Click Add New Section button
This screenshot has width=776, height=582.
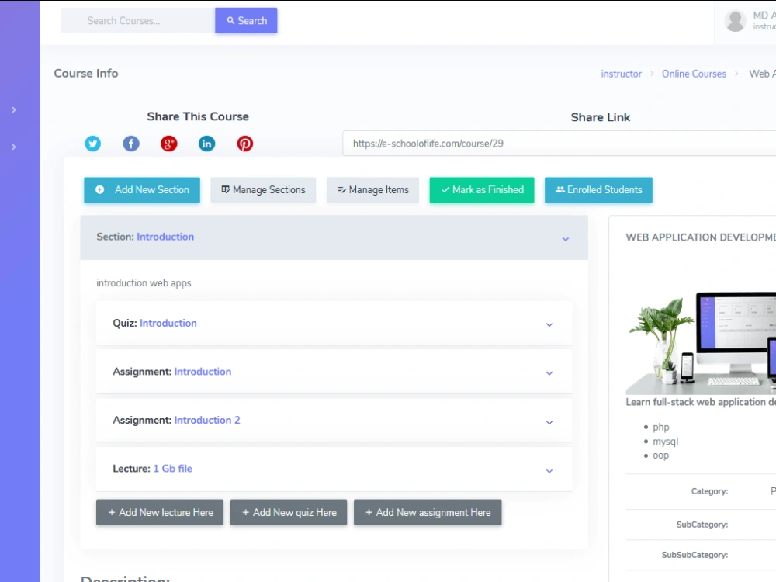[142, 190]
